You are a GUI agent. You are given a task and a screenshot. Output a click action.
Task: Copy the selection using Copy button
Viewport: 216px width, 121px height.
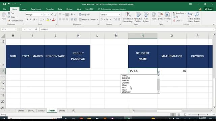(x=11, y=17)
